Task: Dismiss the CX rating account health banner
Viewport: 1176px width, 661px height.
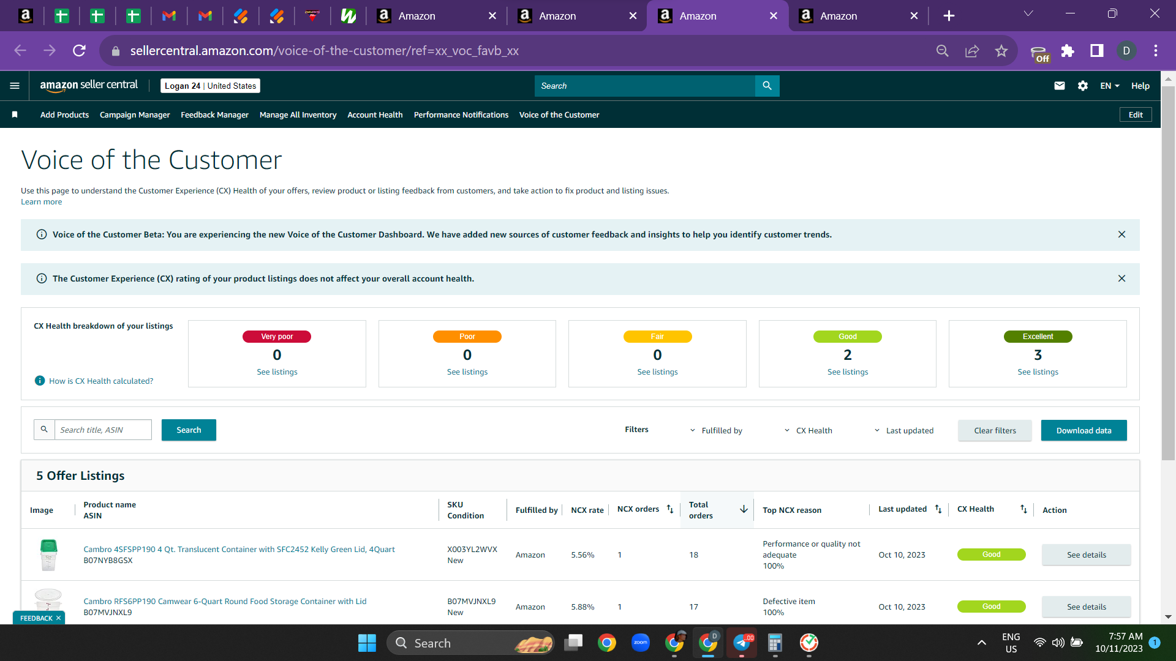Action: (x=1121, y=278)
